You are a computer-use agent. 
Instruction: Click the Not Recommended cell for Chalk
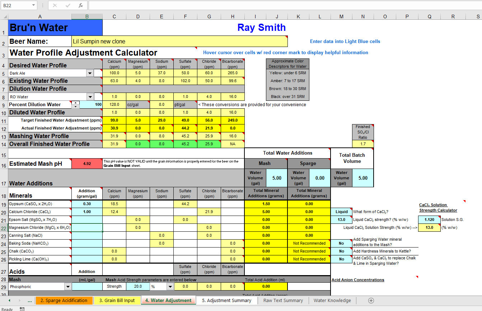tap(309, 251)
